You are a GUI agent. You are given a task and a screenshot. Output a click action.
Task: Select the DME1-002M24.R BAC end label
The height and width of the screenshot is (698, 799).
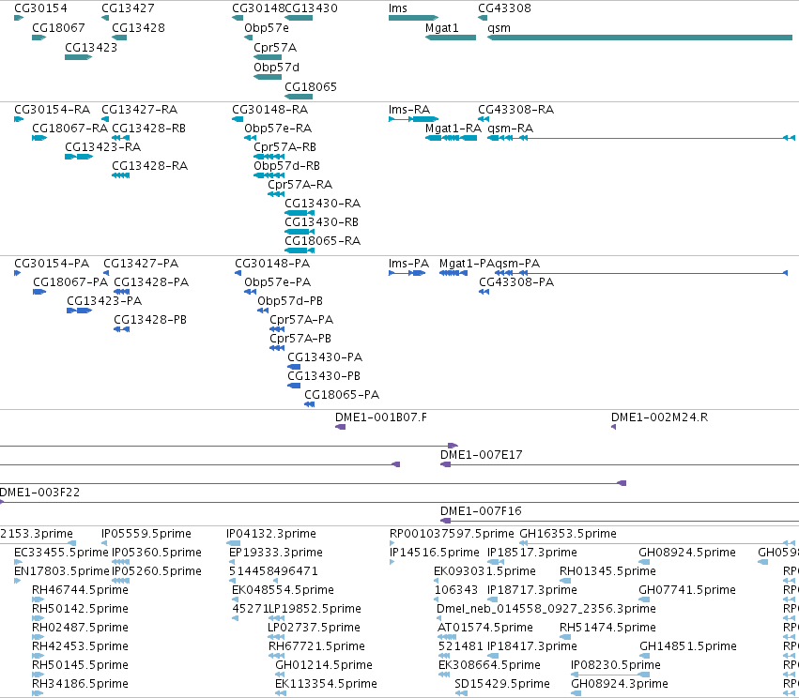click(x=659, y=417)
